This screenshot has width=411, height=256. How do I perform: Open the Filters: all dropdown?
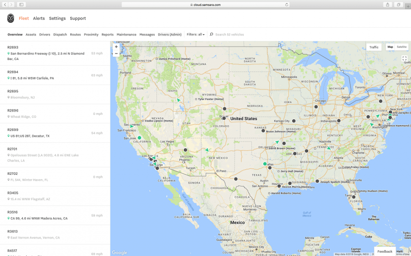click(195, 34)
